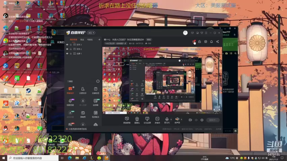287x161 pixels.
Task: Open streaming settings gear
Action: pyautogui.click(x=202, y=120)
